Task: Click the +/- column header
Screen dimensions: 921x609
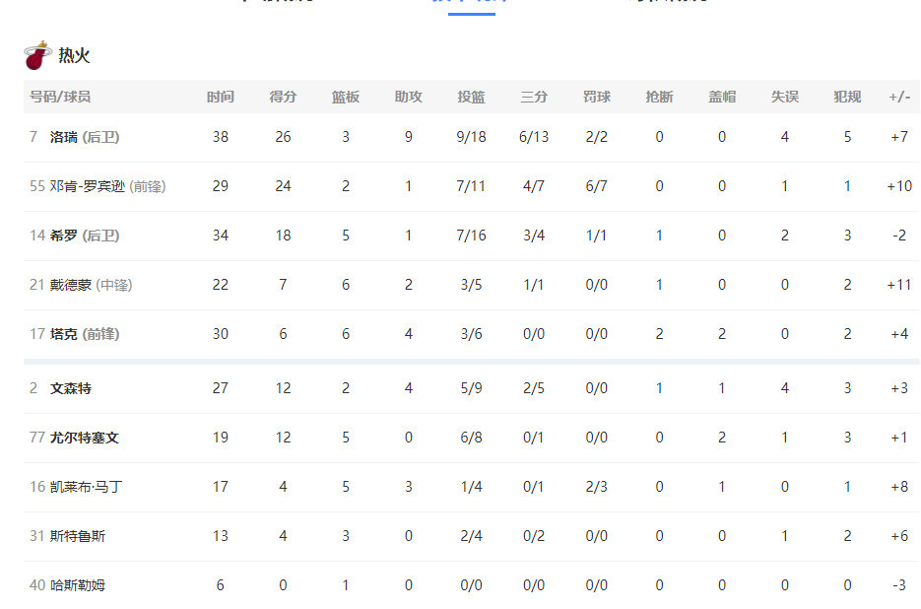Action: pyautogui.click(x=899, y=97)
